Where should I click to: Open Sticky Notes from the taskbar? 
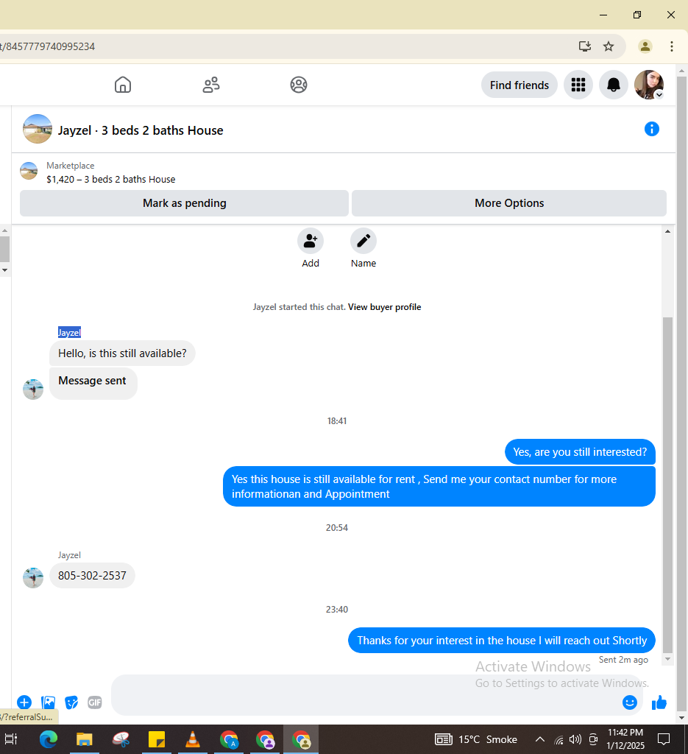tap(157, 739)
